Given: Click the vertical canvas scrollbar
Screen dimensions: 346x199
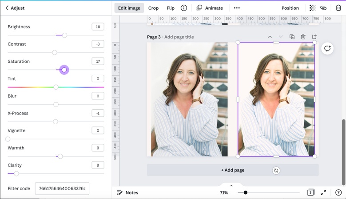Looking at the screenshot, I should pyautogui.click(x=343, y=152).
